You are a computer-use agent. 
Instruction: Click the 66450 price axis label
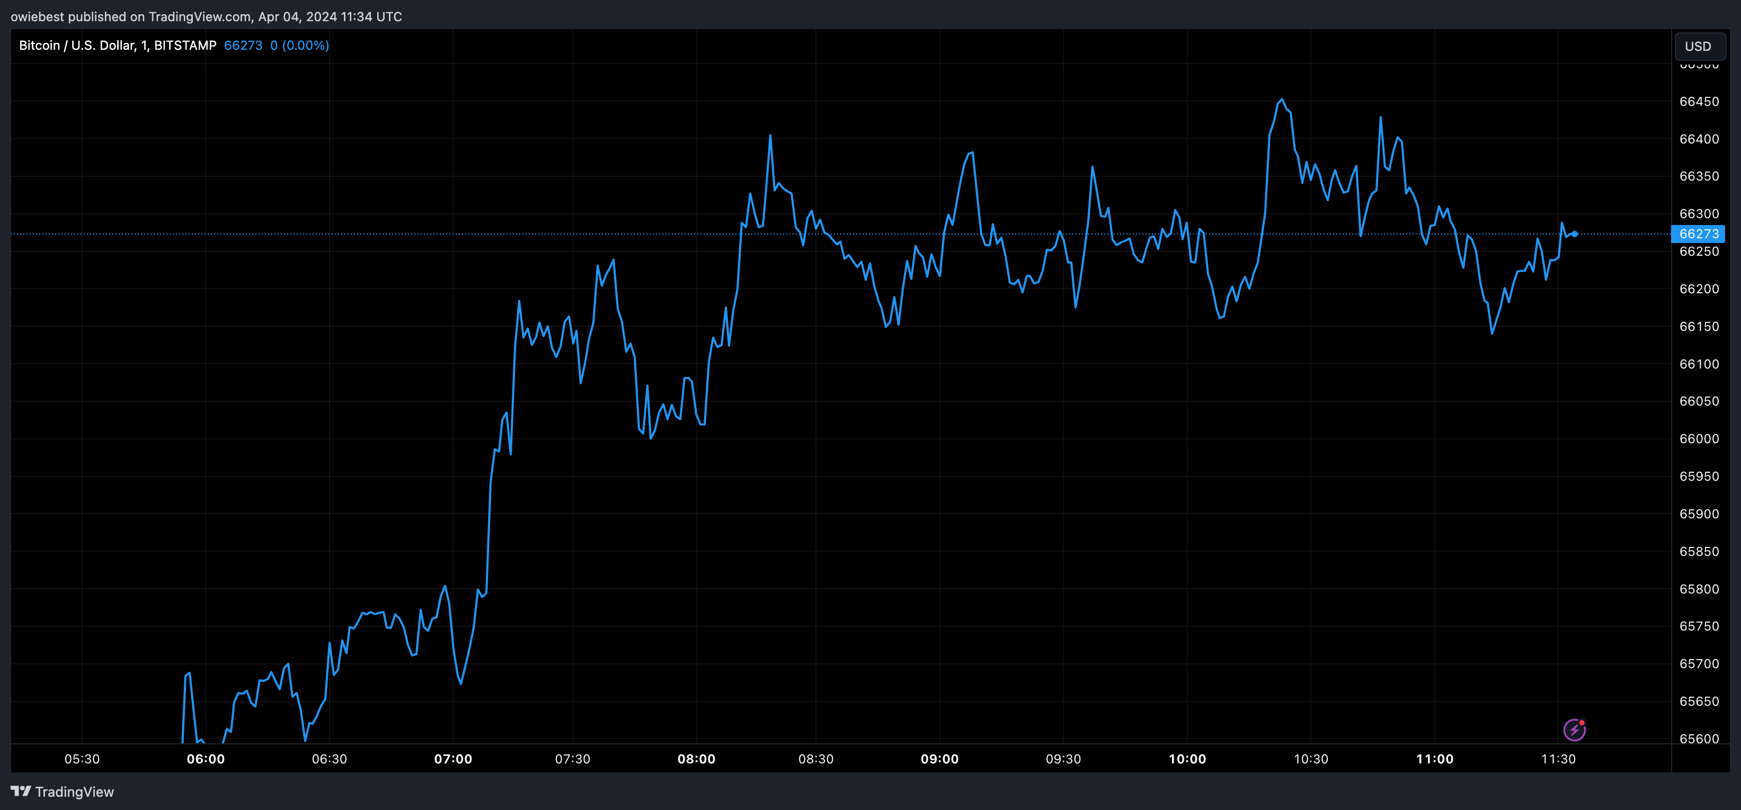click(1699, 101)
